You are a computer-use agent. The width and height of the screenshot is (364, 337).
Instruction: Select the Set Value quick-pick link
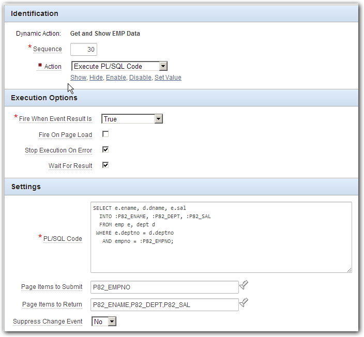click(x=168, y=78)
